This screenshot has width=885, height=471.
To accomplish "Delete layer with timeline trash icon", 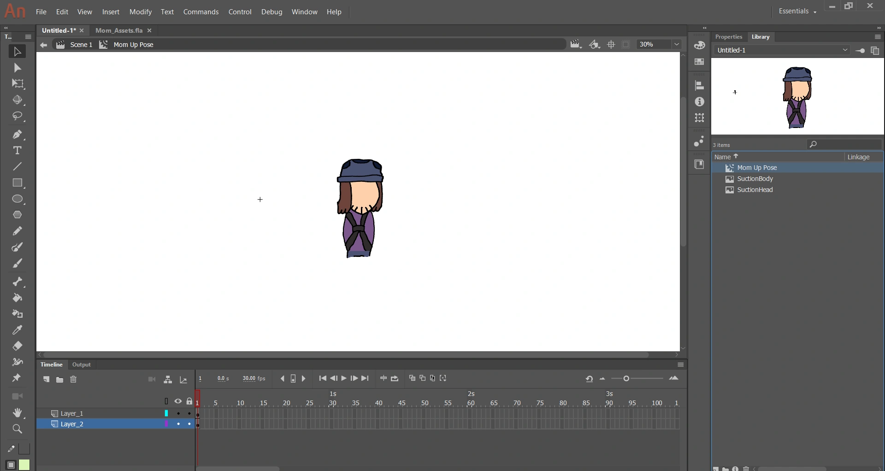I will click(73, 379).
